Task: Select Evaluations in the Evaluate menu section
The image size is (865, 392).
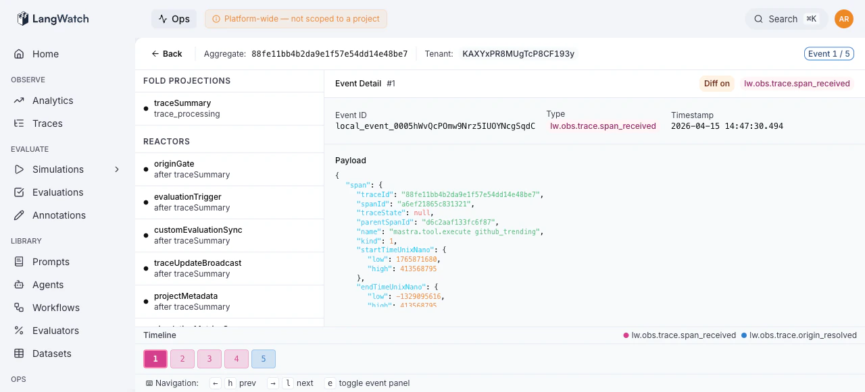Action: (58, 192)
